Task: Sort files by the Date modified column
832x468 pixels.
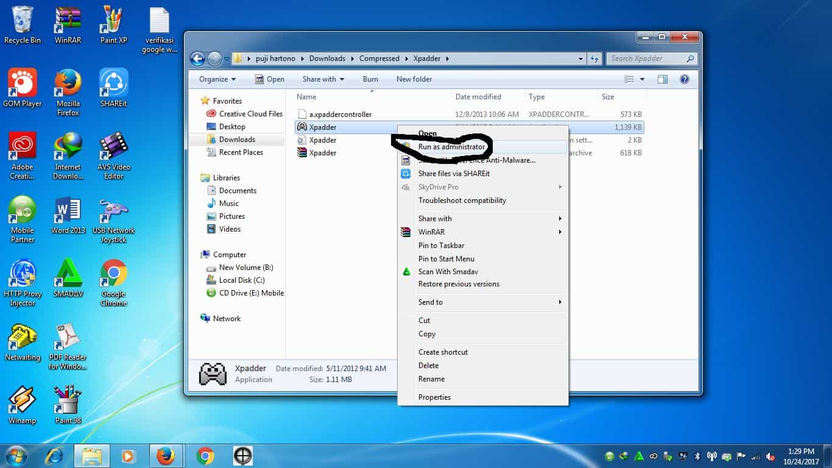Action: pyautogui.click(x=489, y=97)
